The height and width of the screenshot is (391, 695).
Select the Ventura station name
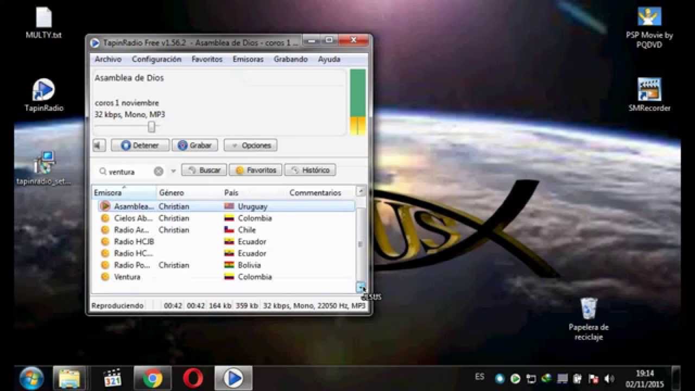[x=127, y=277]
